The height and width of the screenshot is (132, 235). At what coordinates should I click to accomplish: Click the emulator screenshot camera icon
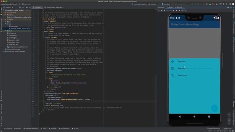(182, 11)
